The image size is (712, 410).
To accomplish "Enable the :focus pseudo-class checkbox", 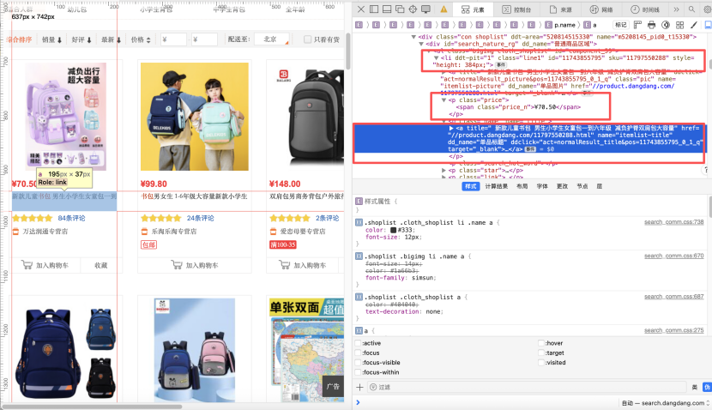I will point(358,353).
